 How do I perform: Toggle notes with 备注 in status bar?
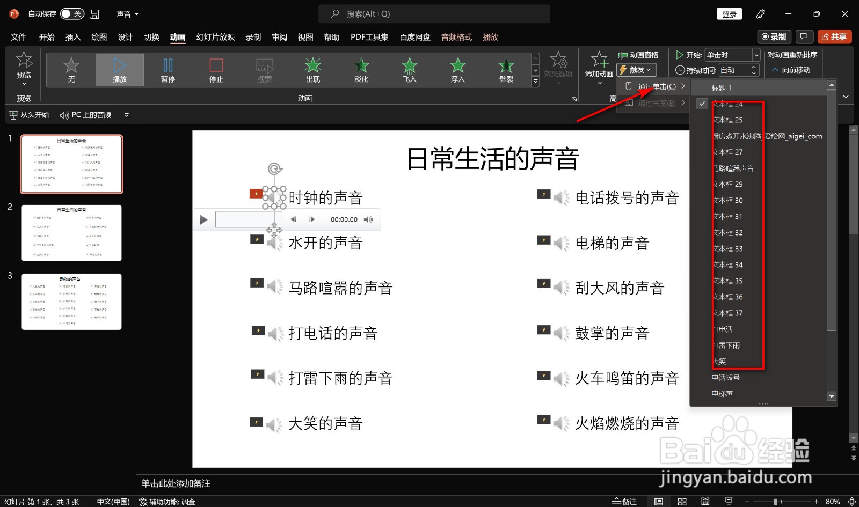(x=624, y=501)
